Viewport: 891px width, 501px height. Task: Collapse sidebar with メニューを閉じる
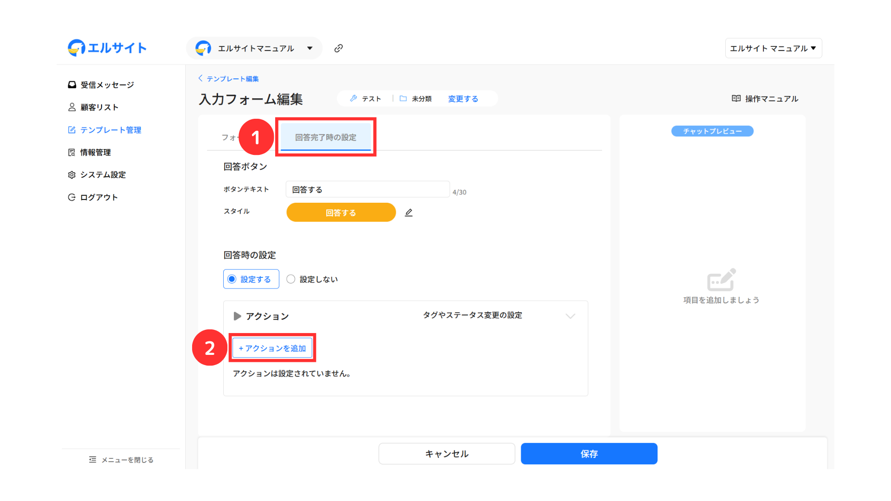[x=121, y=460]
